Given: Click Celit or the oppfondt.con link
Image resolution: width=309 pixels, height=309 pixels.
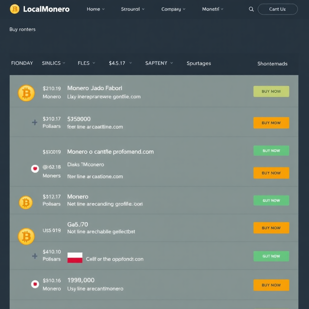Looking at the screenshot, I should (114, 259).
